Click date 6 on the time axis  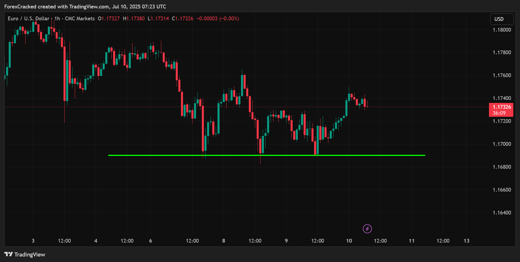click(151, 241)
